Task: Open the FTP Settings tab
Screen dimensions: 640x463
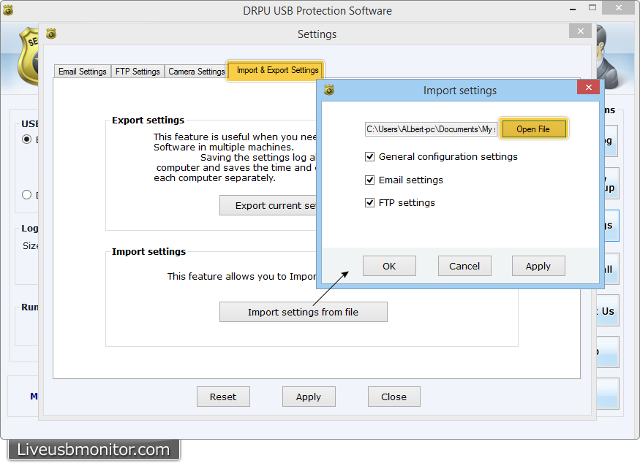Action: (x=138, y=72)
